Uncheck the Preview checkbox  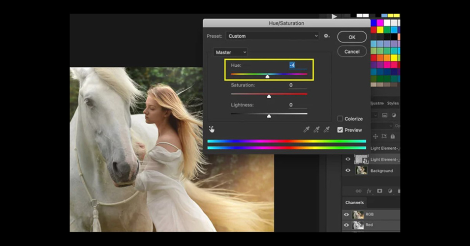tap(340, 130)
